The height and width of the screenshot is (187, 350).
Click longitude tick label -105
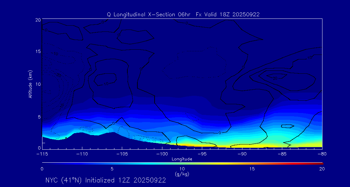tap(122, 154)
